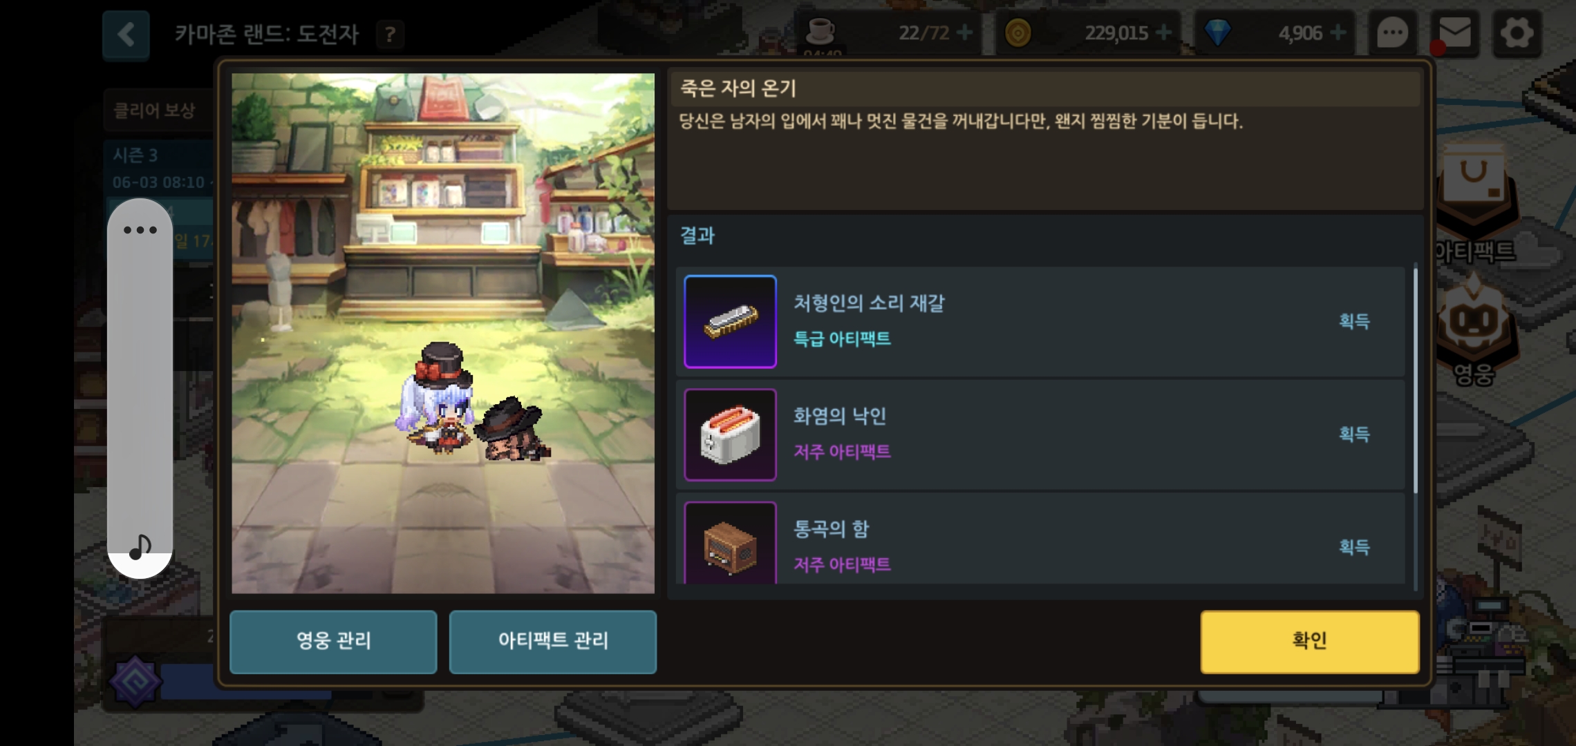
Task: Buy more blue gems via plus icon
Action: point(1338,32)
